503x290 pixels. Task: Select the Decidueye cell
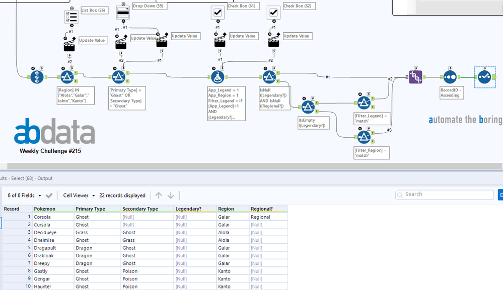point(53,232)
